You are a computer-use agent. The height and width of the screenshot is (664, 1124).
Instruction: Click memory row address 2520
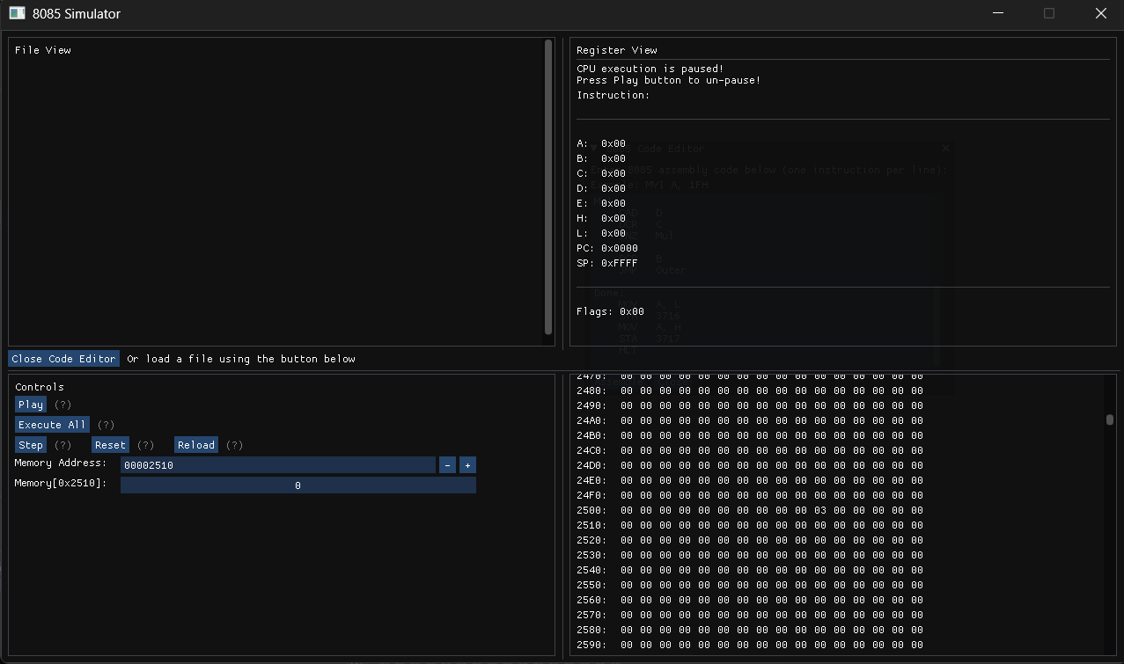pyautogui.click(x=591, y=540)
